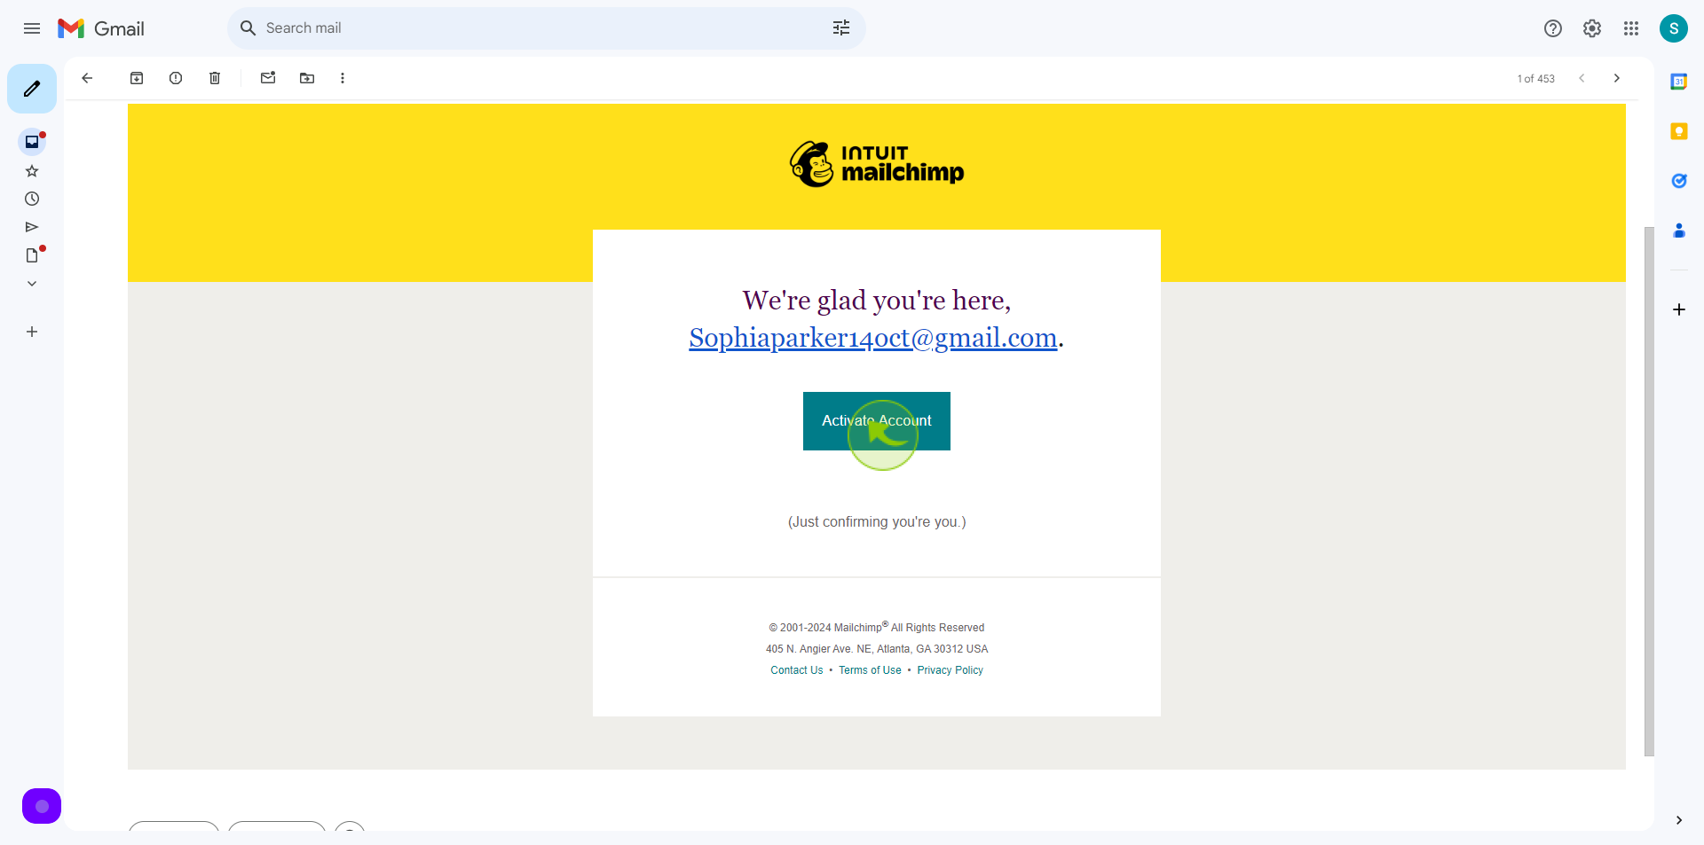This screenshot has height=845, width=1704.
Task: Click the Gmail logo
Action: pyautogui.click(x=100, y=28)
